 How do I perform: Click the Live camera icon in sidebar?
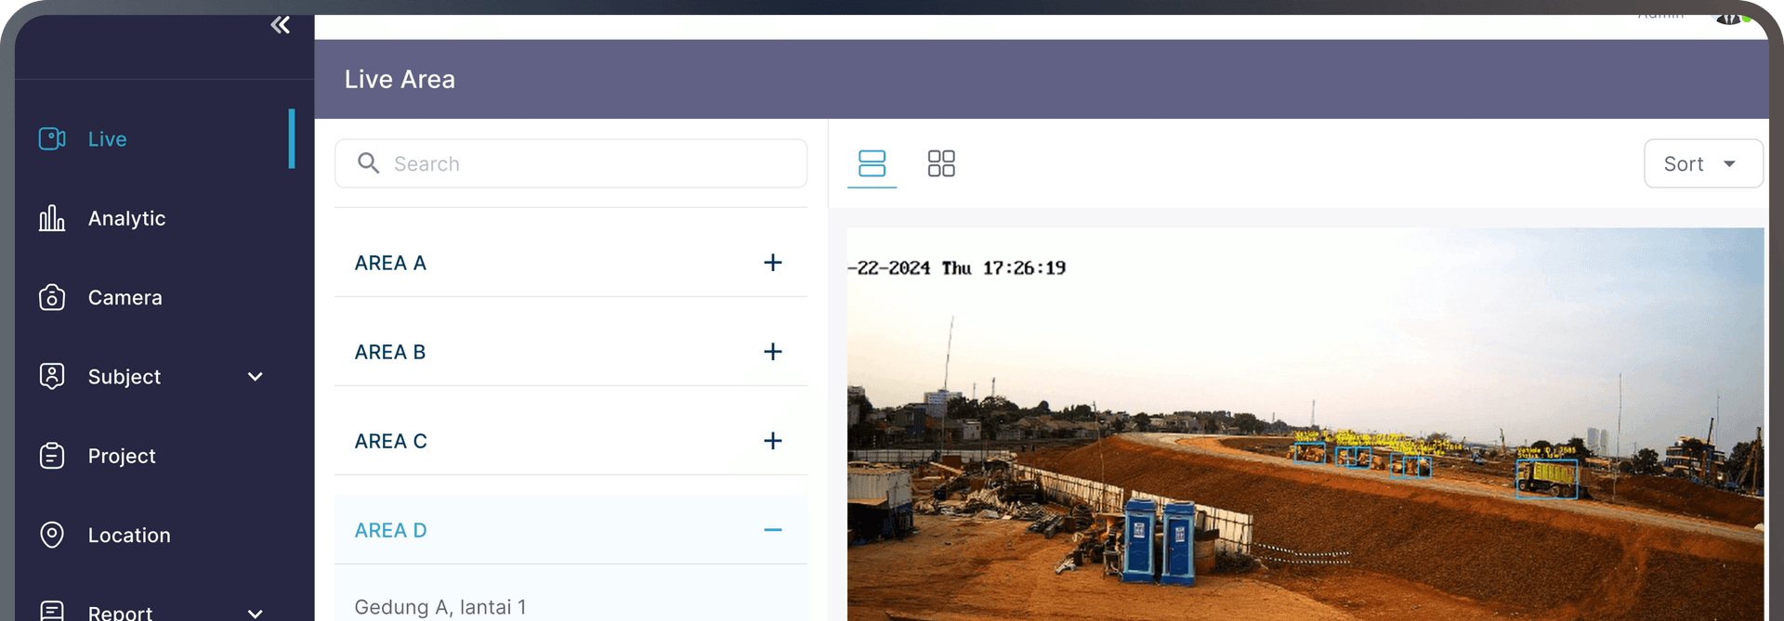pyautogui.click(x=52, y=139)
